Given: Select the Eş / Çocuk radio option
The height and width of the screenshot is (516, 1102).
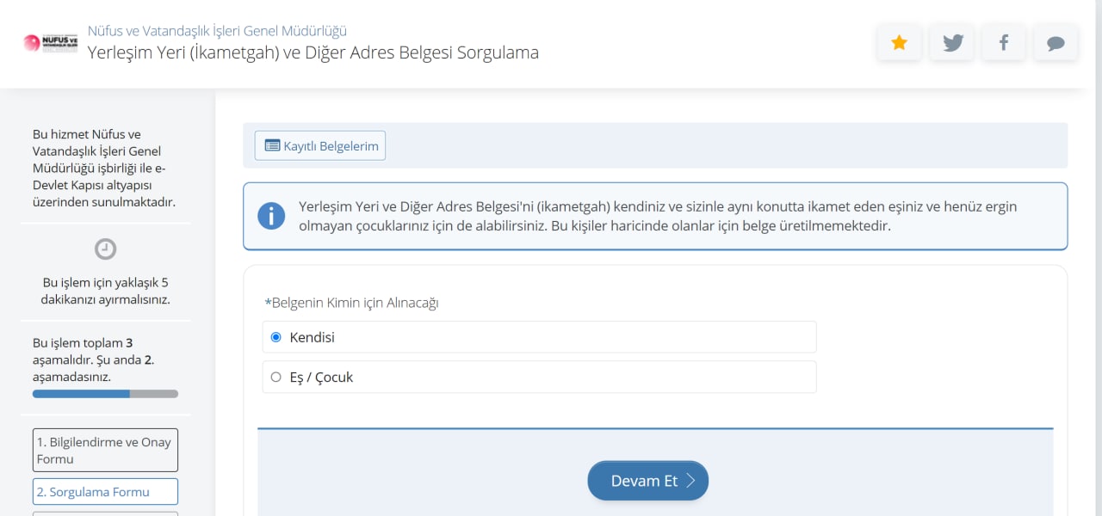Looking at the screenshot, I should coord(275,377).
